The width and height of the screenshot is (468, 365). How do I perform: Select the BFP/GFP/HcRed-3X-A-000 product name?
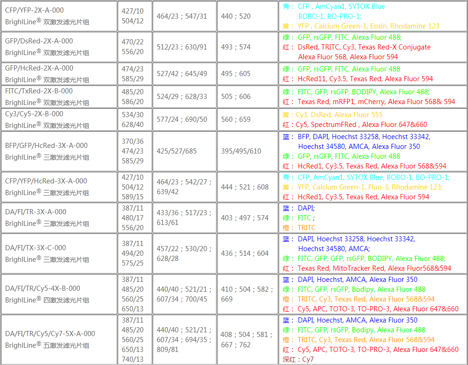(46, 146)
